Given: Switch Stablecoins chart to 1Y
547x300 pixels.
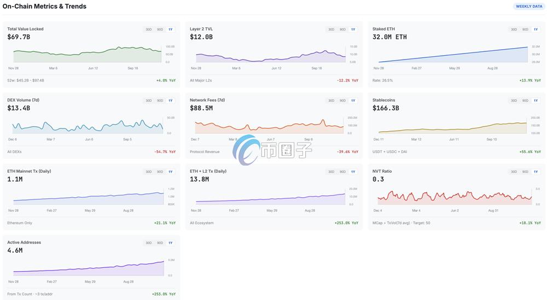Looking at the screenshot, I should tap(536, 101).
